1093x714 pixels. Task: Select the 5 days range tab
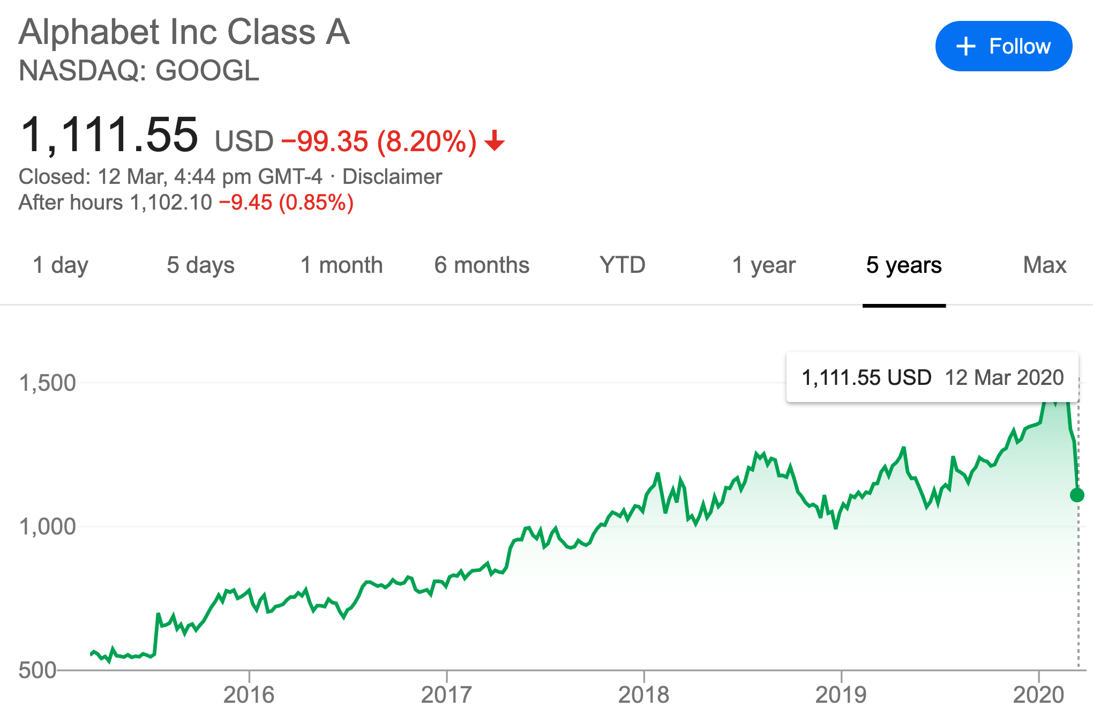pyautogui.click(x=201, y=265)
